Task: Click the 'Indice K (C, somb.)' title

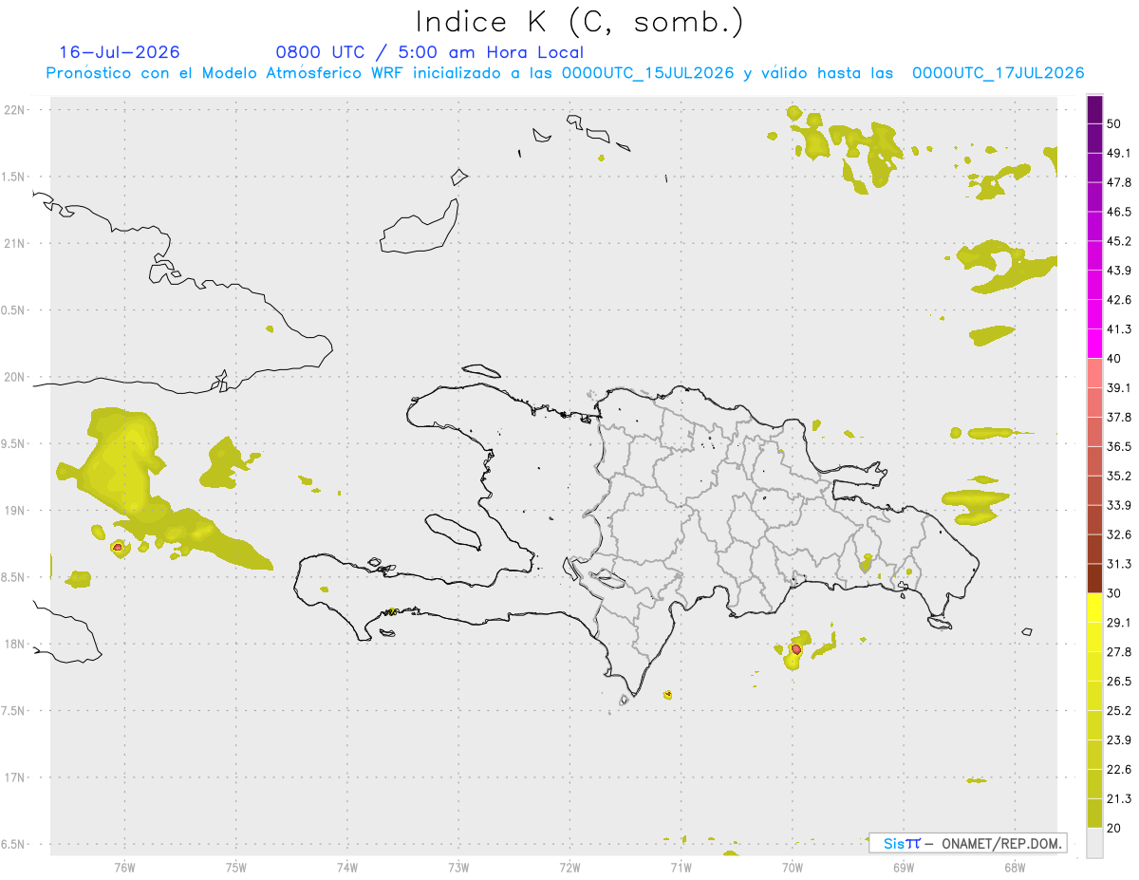Action: point(579,21)
